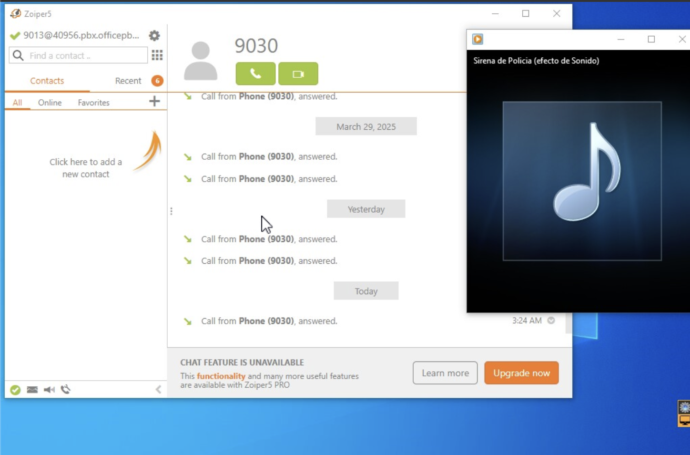Click the desktop monitor icon at screen edge
Screen dimensions: 690x455
click(685, 420)
